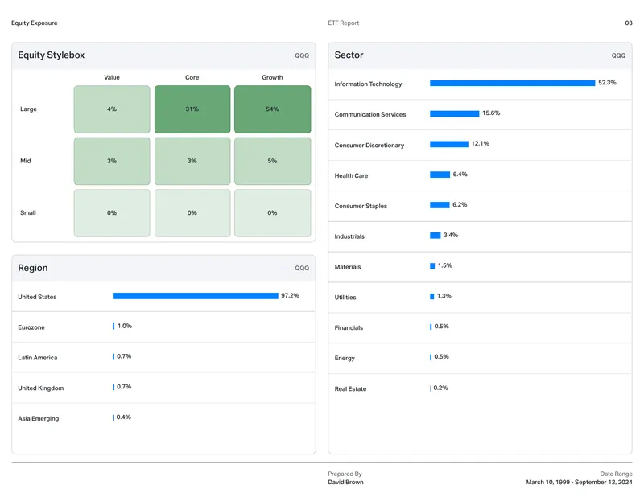Click the QQQ label in Equity Stylebox
Viewport: 644px width, 497px height.
(x=302, y=55)
